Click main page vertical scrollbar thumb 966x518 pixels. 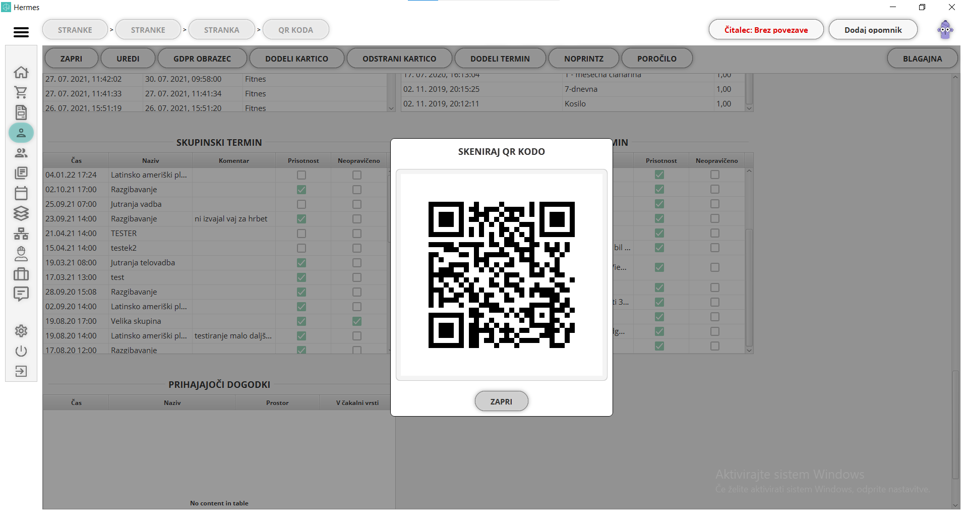(955, 425)
